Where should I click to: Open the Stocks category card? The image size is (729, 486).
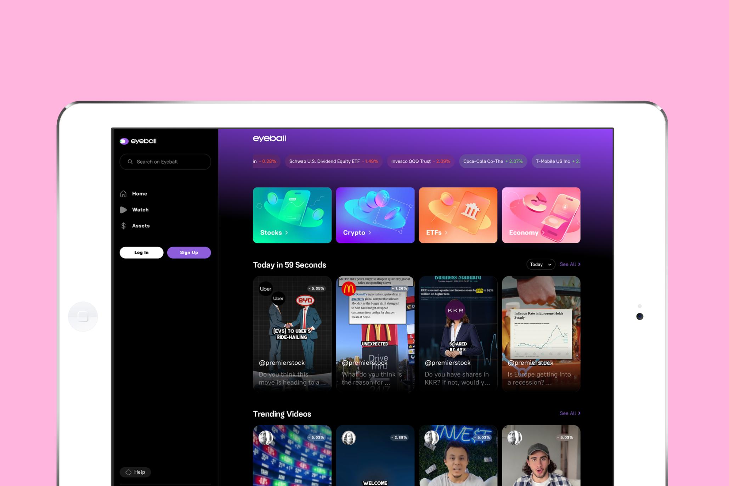click(x=292, y=215)
